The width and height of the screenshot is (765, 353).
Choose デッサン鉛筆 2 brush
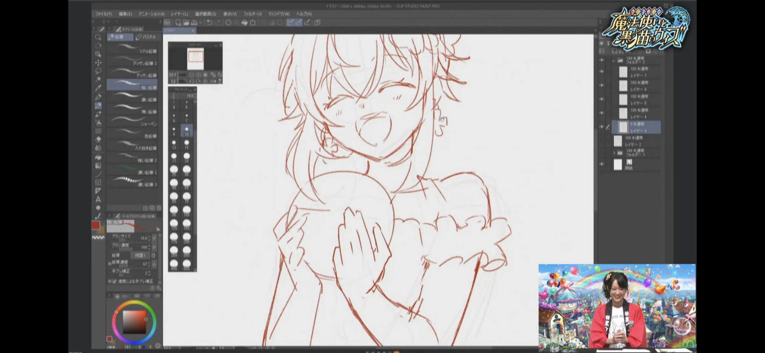point(132,61)
